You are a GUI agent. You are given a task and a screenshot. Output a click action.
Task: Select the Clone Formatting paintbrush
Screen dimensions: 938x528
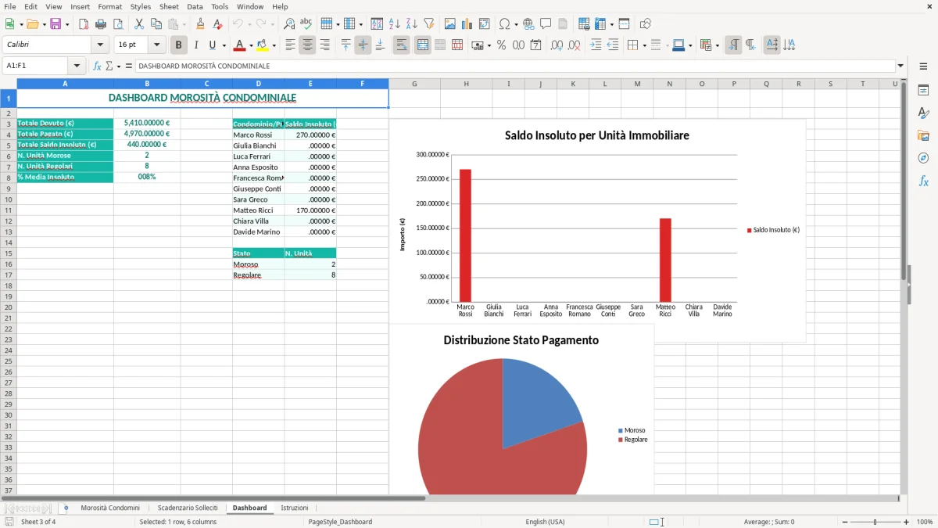tap(200, 24)
